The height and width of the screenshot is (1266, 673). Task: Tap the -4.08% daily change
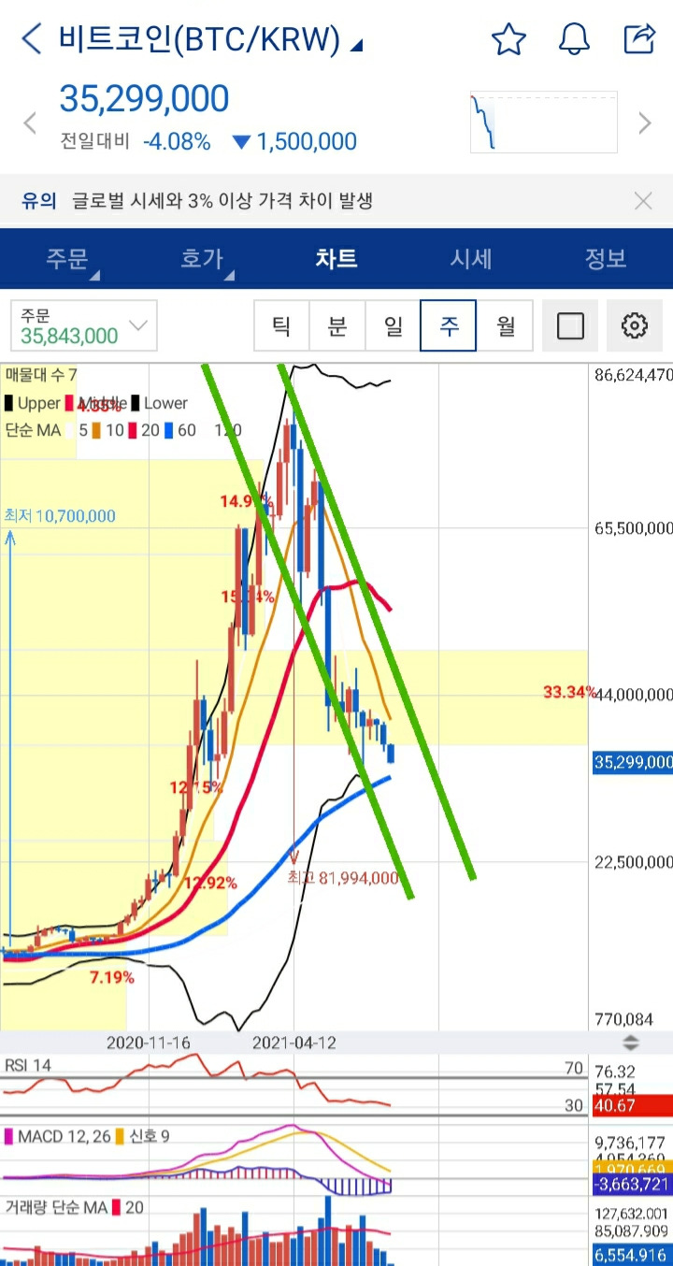coord(177,142)
